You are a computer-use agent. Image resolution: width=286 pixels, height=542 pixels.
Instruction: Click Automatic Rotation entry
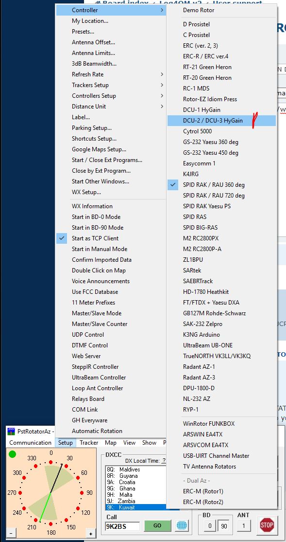point(111,431)
